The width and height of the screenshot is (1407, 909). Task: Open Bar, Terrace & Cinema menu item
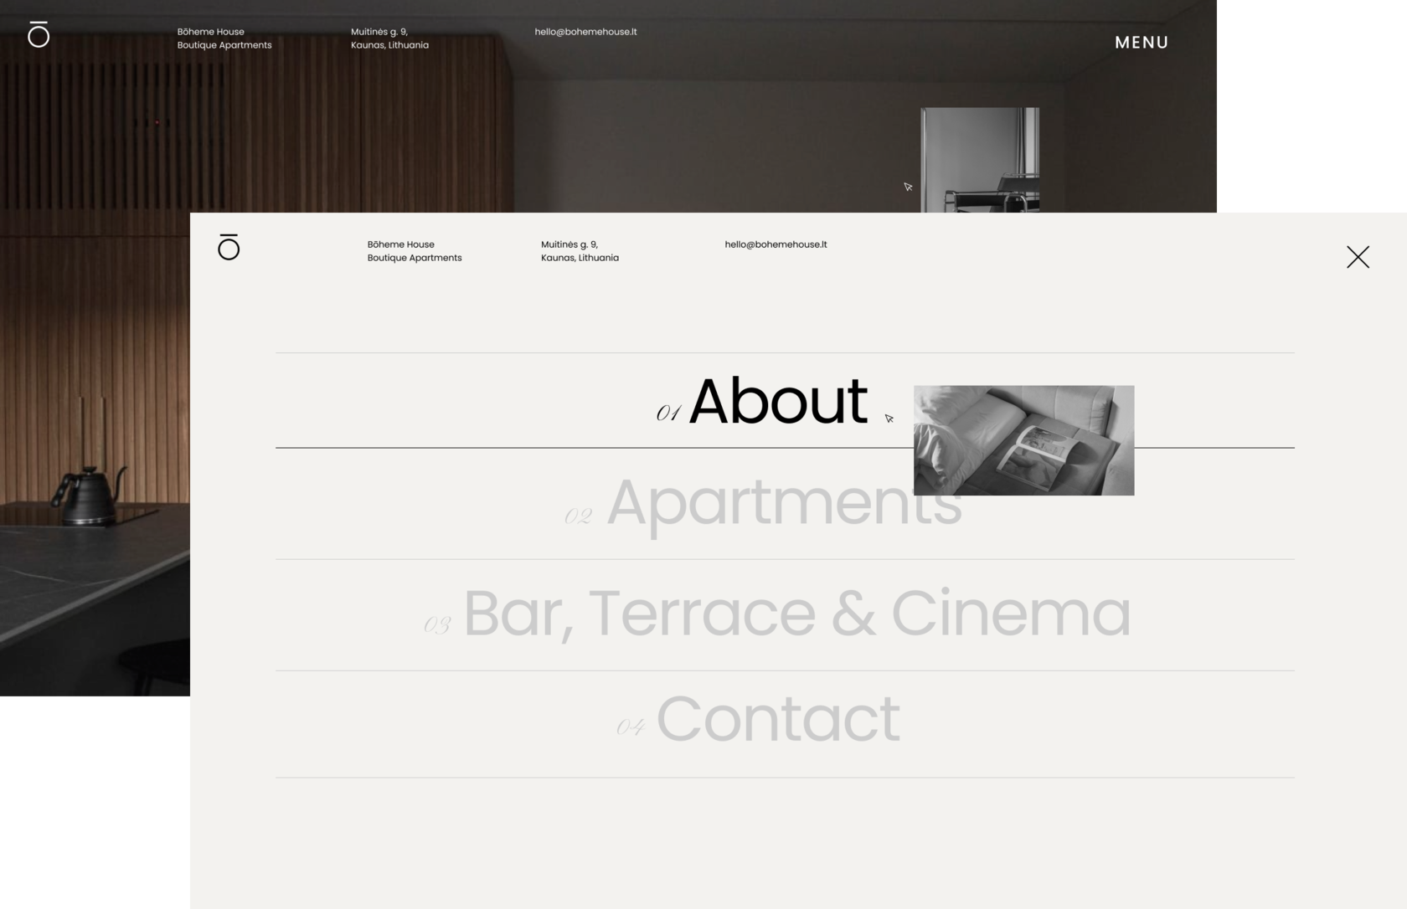coord(797,614)
